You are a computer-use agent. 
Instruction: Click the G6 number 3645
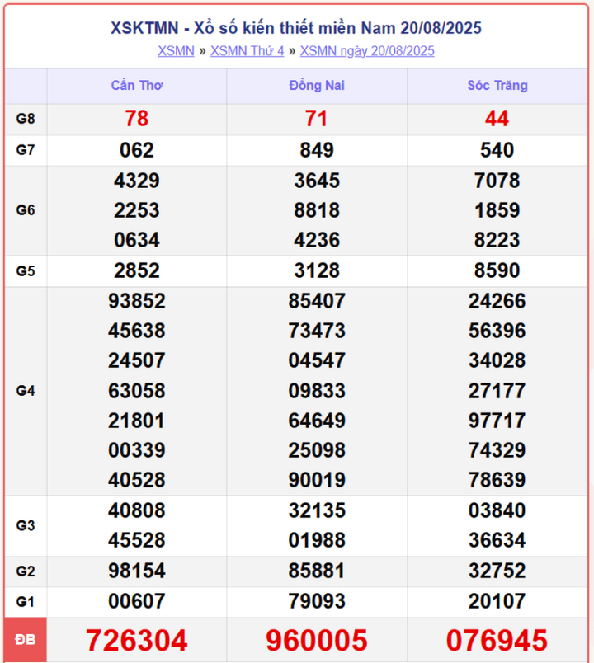coord(317,181)
